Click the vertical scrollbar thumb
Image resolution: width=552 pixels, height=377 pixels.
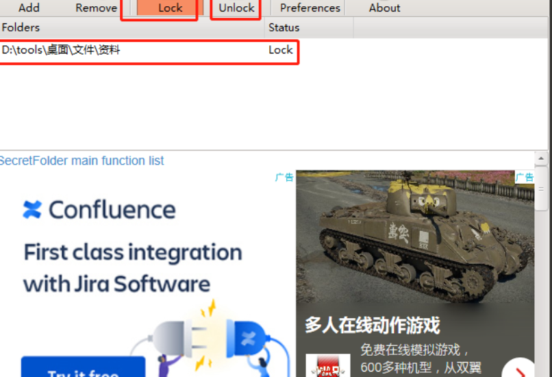(x=541, y=188)
